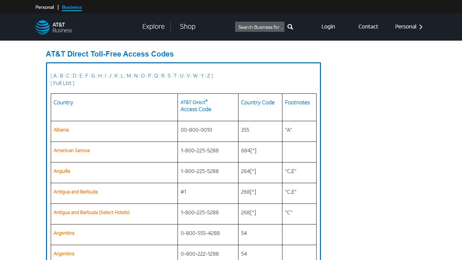Click the search magnifier icon

click(x=290, y=27)
